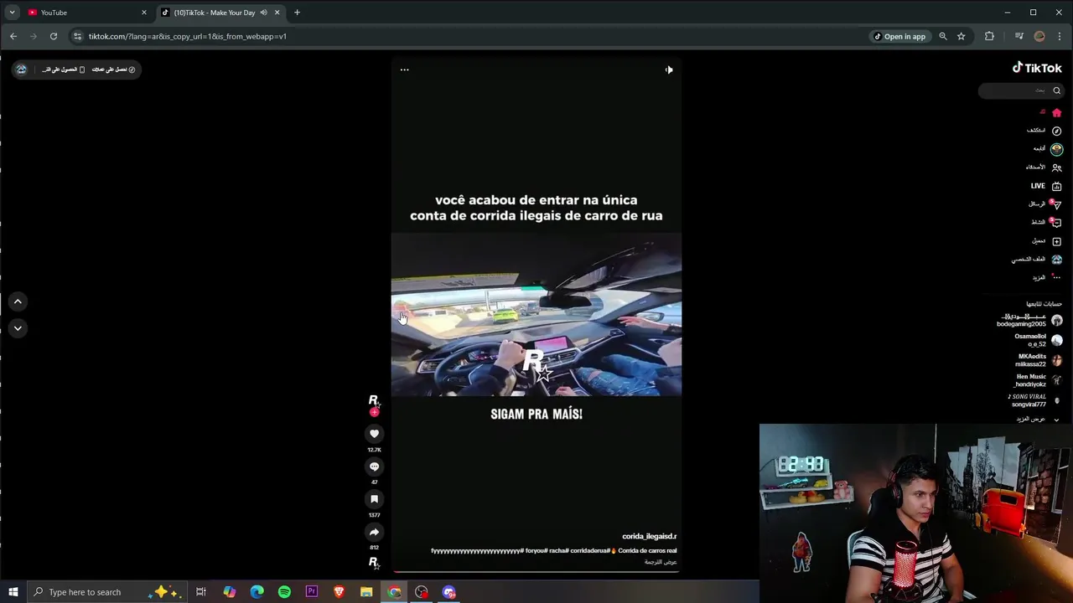The width and height of the screenshot is (1073, 603).
Task: Open Spotify from the taskbar
Action: (x=284, y=592)
